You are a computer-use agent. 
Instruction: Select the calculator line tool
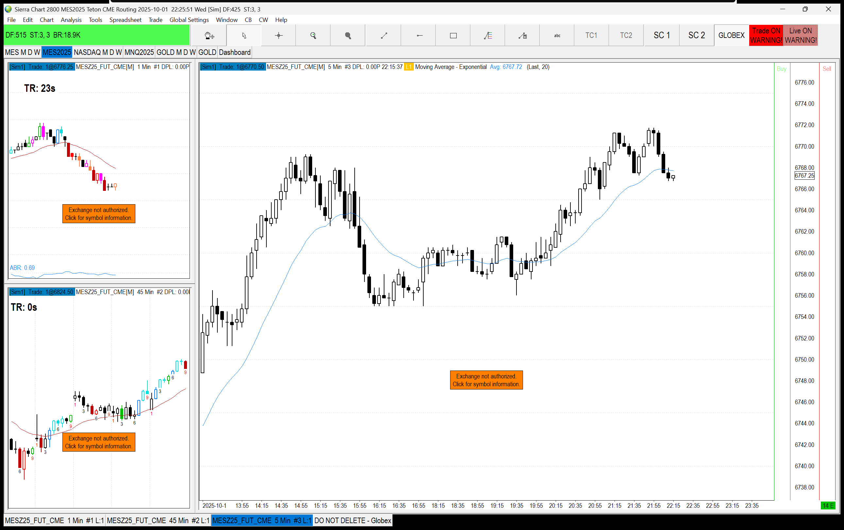click(x=523, y=35)
